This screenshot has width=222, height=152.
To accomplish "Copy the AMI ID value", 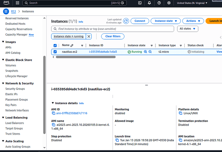I will [53, 113].
